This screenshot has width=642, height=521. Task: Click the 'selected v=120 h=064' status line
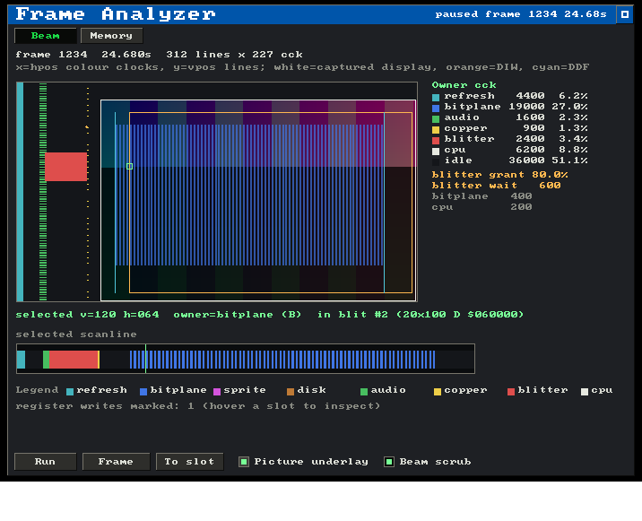click(x=88, y=315)
